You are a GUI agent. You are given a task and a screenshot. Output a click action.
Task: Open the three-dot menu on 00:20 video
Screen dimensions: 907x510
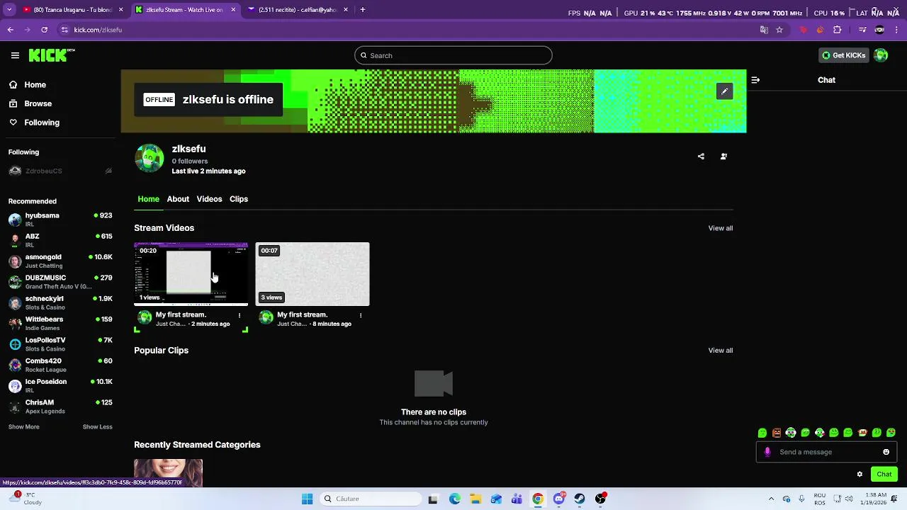240,315
